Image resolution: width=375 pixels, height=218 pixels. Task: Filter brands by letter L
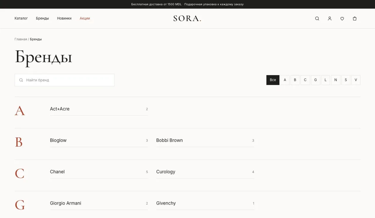click(325, 80)
